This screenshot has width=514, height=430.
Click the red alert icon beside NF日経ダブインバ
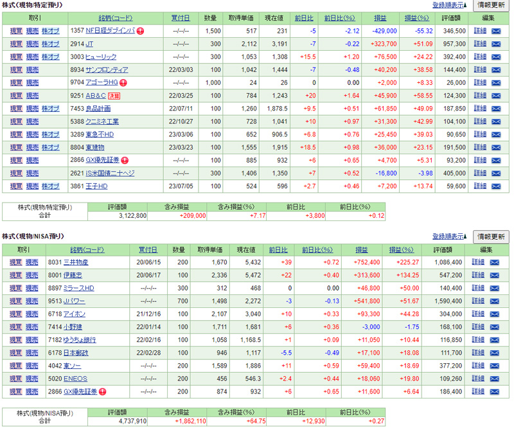click(140, 31)
